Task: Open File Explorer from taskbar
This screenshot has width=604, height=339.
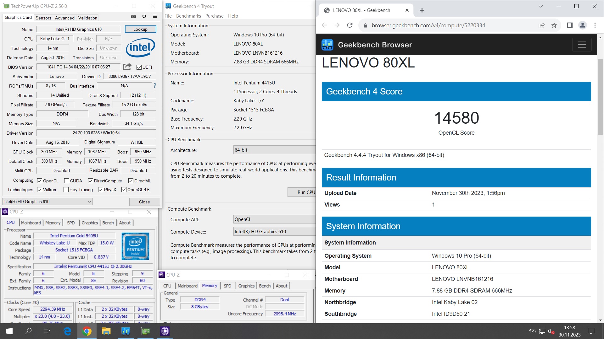Action: (x=106, y=331)
